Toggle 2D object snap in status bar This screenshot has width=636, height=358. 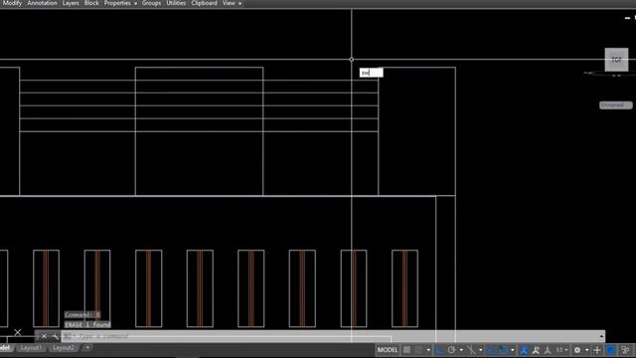[x=503, y=349]
